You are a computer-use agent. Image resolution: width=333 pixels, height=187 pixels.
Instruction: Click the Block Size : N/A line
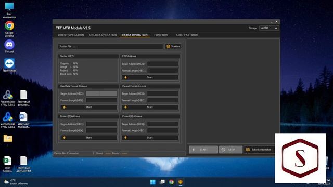(x=69, y=74)
